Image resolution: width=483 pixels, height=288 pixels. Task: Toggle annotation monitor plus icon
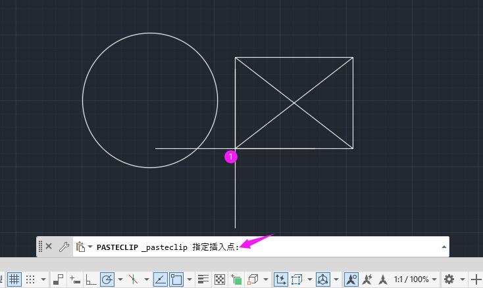[476, 279]
